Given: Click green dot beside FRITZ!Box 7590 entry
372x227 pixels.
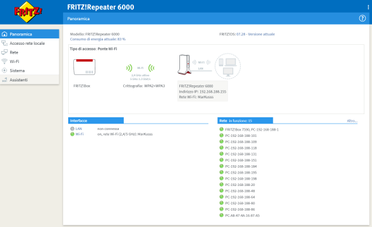Looking at the screenshot, I should point(221,129).
